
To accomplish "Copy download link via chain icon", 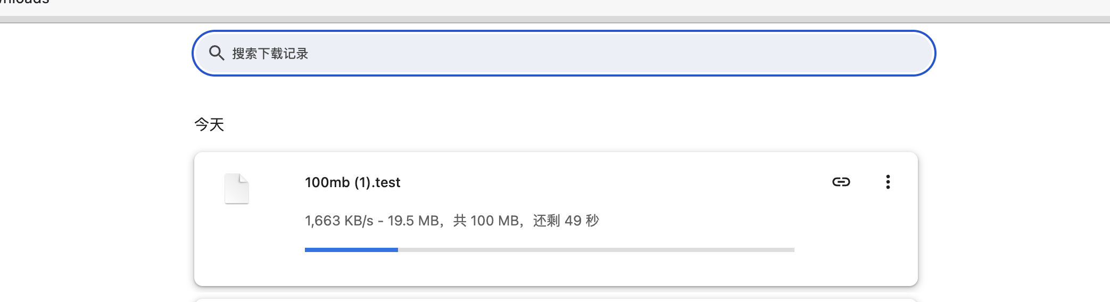I will tap(841, 182).
